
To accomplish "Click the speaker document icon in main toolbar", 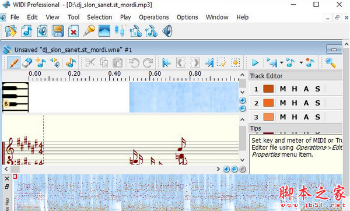I will 42,31.
